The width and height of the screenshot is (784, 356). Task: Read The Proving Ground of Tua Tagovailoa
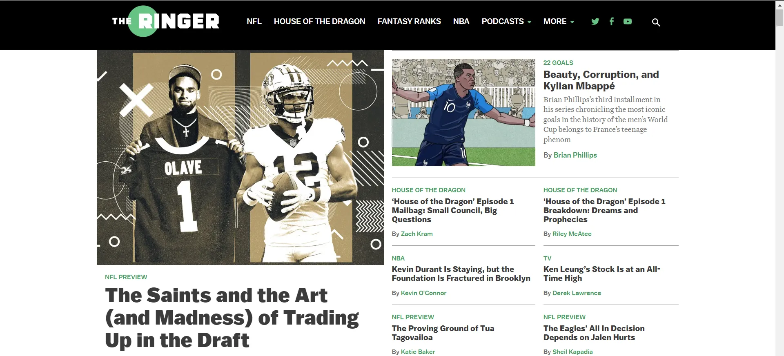click(x=443, y=333)
